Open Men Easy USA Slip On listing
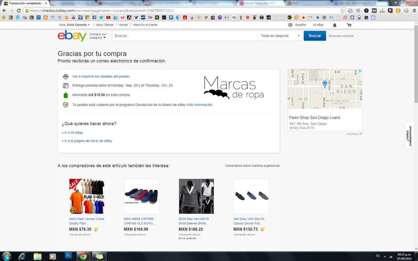Viewport: 418px width, 261px height. pos(249,221)
